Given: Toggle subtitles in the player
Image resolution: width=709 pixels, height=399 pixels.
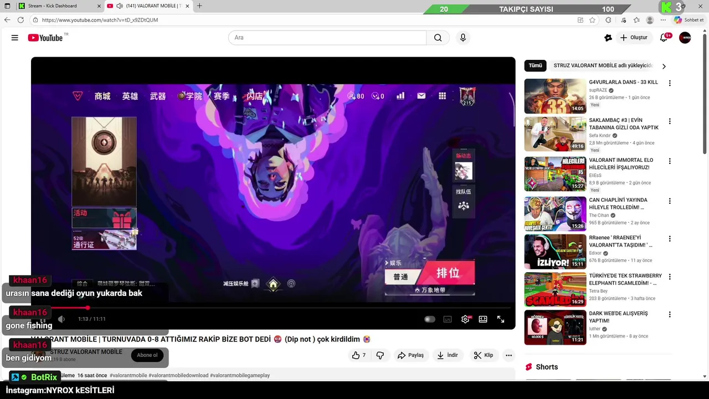Looking at the screenshot, I should (448, 319).
